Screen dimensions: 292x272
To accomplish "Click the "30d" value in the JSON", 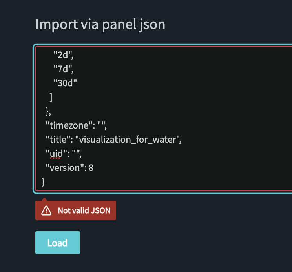I will [65, 83].
